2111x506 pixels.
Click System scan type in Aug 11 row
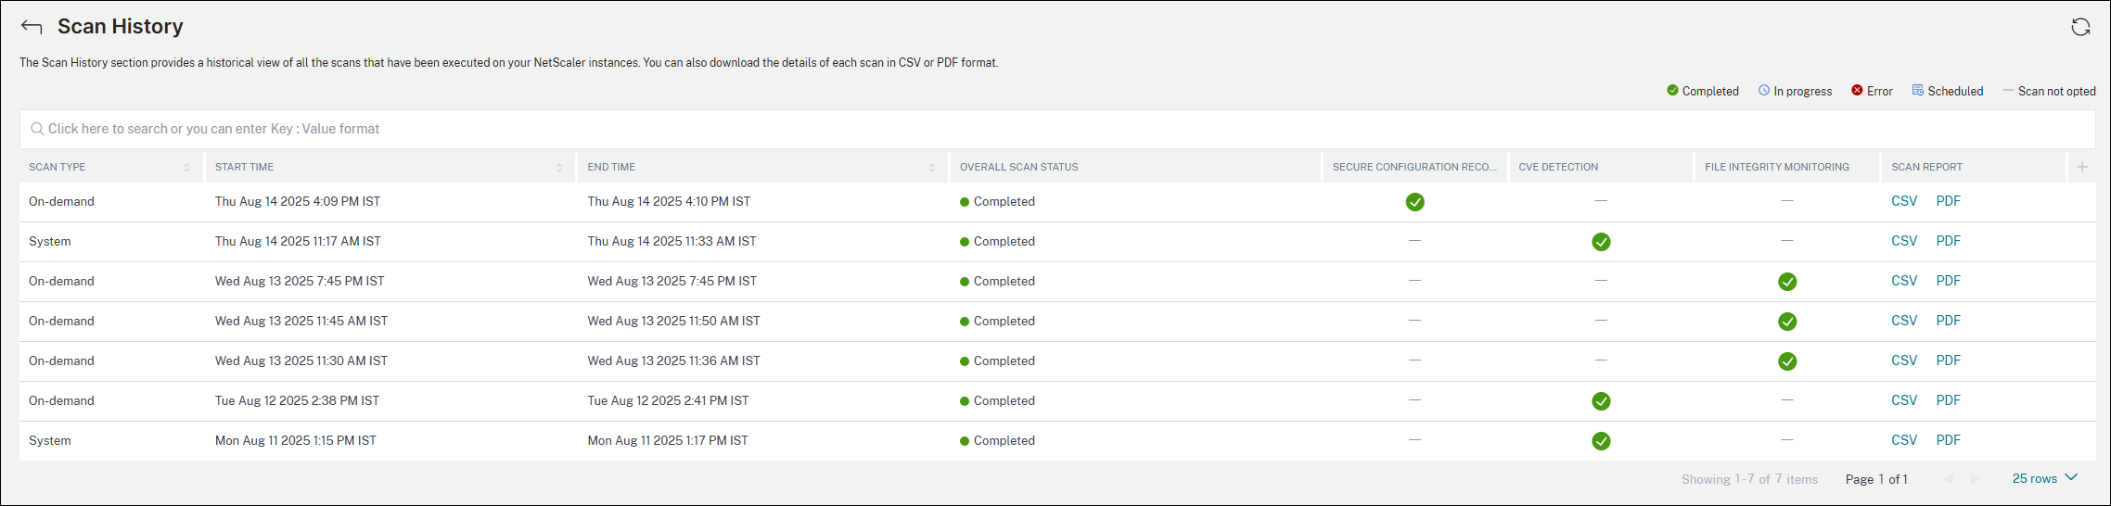pyautogui.click(x=50, y=440)
